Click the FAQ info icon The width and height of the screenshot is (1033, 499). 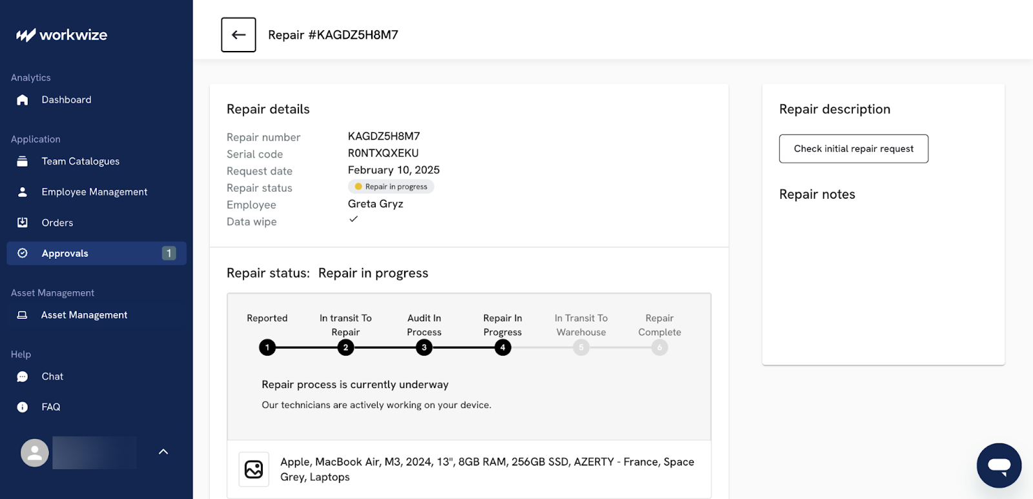coord(23,407)
